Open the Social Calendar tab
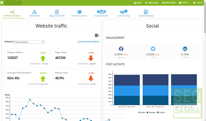This screenshot has width=206, height=121. pos(101,14)
